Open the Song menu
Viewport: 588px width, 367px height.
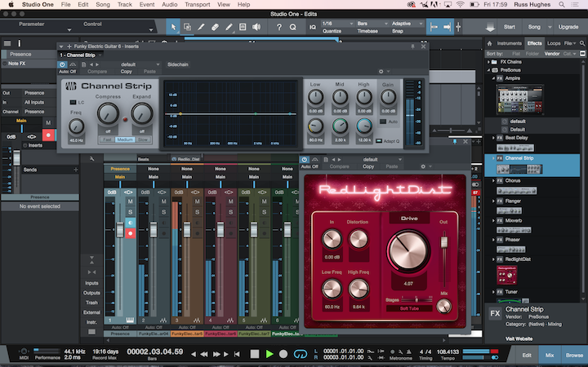(103, 5)
